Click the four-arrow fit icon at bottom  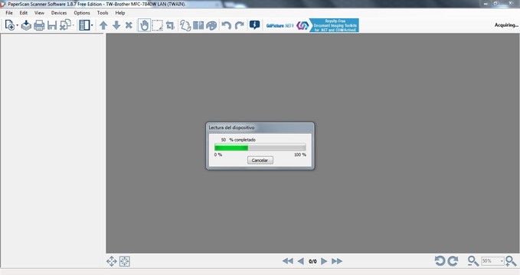pos(112,261)
